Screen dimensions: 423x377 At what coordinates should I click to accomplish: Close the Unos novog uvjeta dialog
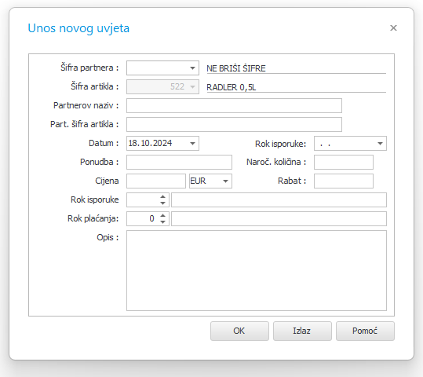(x=393, y=27)
